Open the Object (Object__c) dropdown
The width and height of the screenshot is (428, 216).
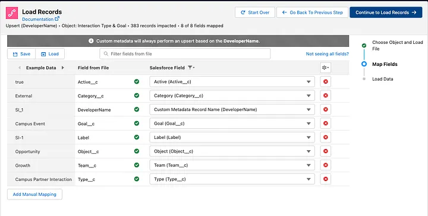tap(232, 151)
